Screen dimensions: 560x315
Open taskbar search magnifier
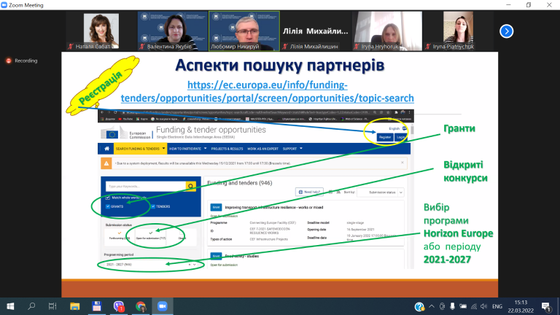[31, 306]
